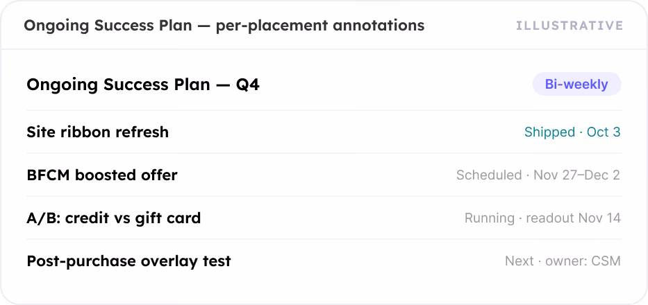
Task: Click the Q4 text in plan heading
Action: 248,85
